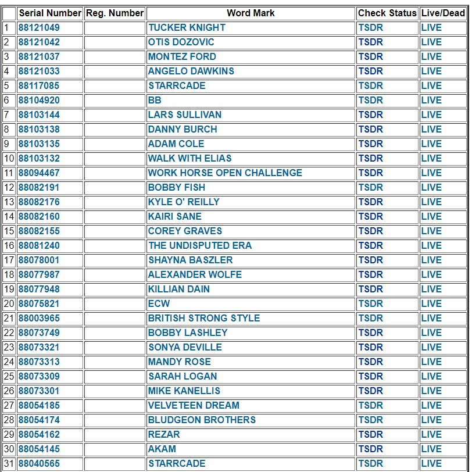Open WORK HORSE OPEN CHALLENGE word mark

click(225, 173)
